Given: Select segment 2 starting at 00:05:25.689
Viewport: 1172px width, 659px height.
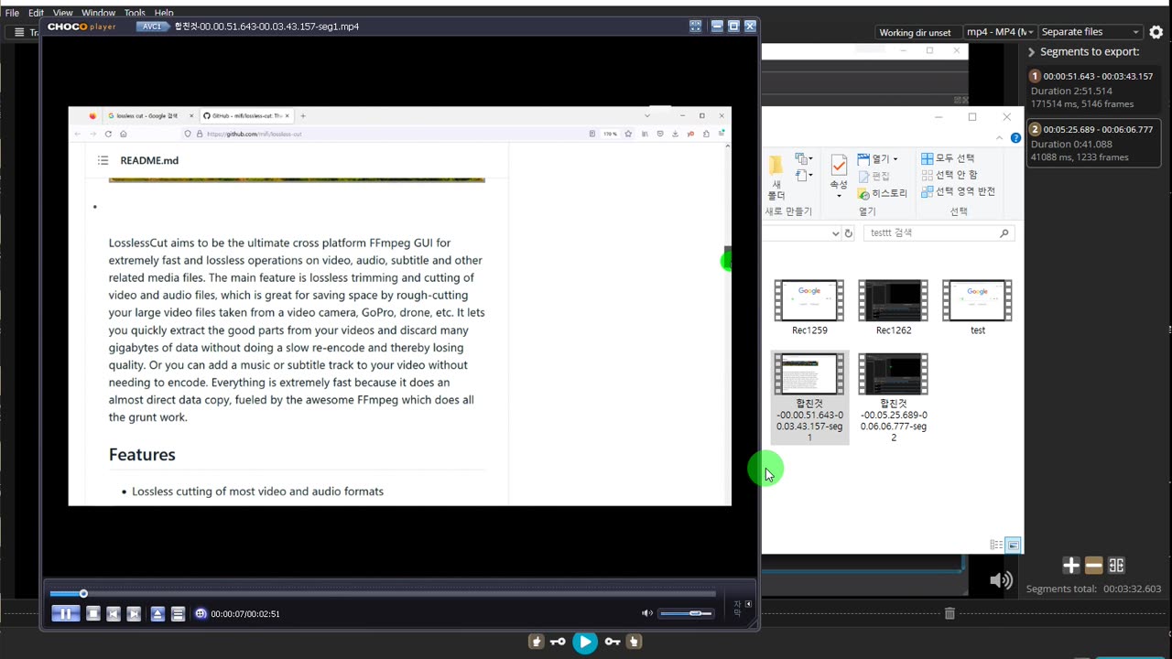Looking at the screenshot, I should [1093, 144].
